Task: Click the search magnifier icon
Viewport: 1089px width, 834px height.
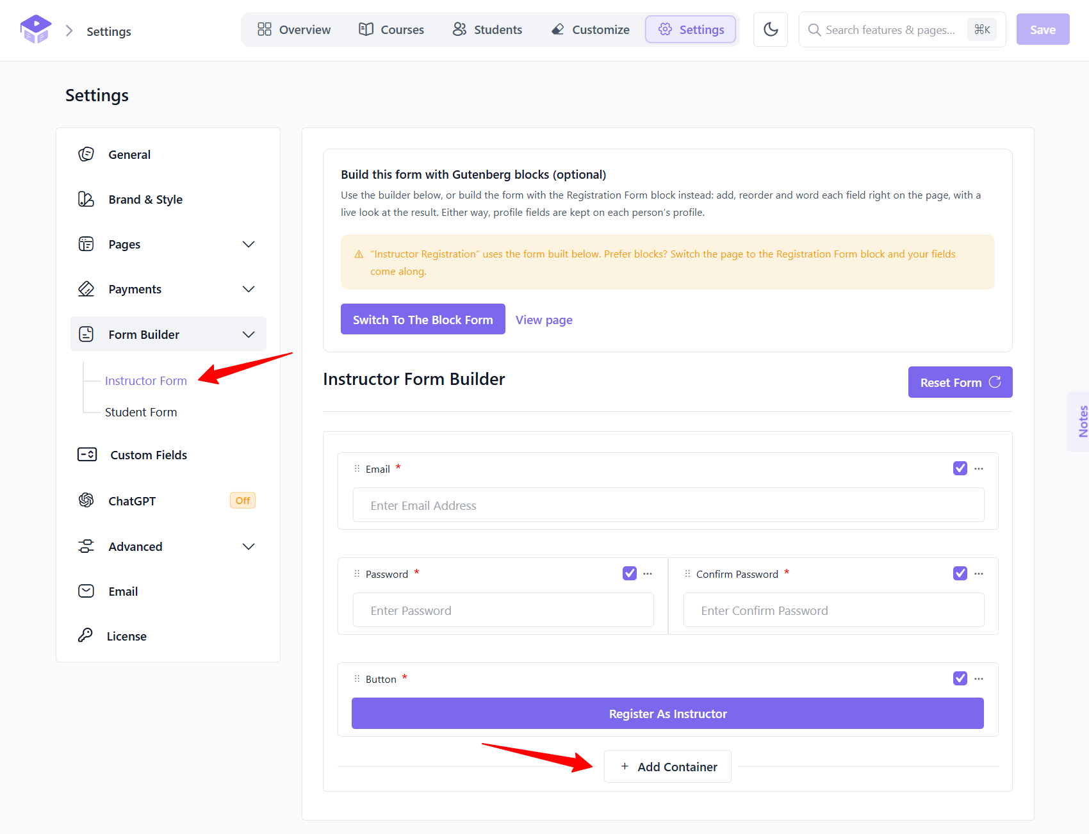Action: pyautogui.click(x=814, y=30)
